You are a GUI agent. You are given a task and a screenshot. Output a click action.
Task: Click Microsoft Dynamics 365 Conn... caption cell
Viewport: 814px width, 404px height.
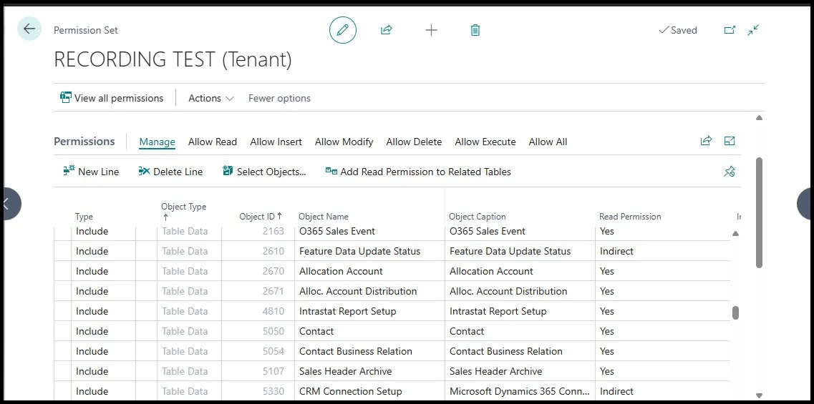(x=520, y=391)
